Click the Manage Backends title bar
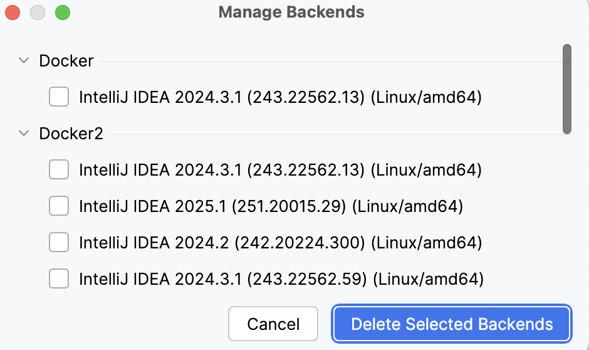This screenshot has height=350, width=589. pos(291,12)
